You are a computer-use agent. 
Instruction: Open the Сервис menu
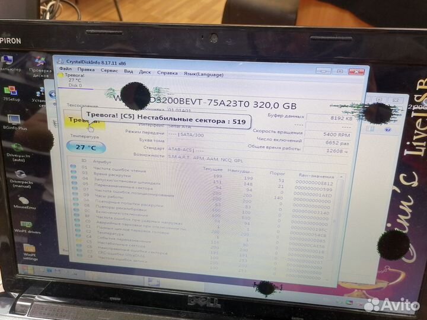109,70
